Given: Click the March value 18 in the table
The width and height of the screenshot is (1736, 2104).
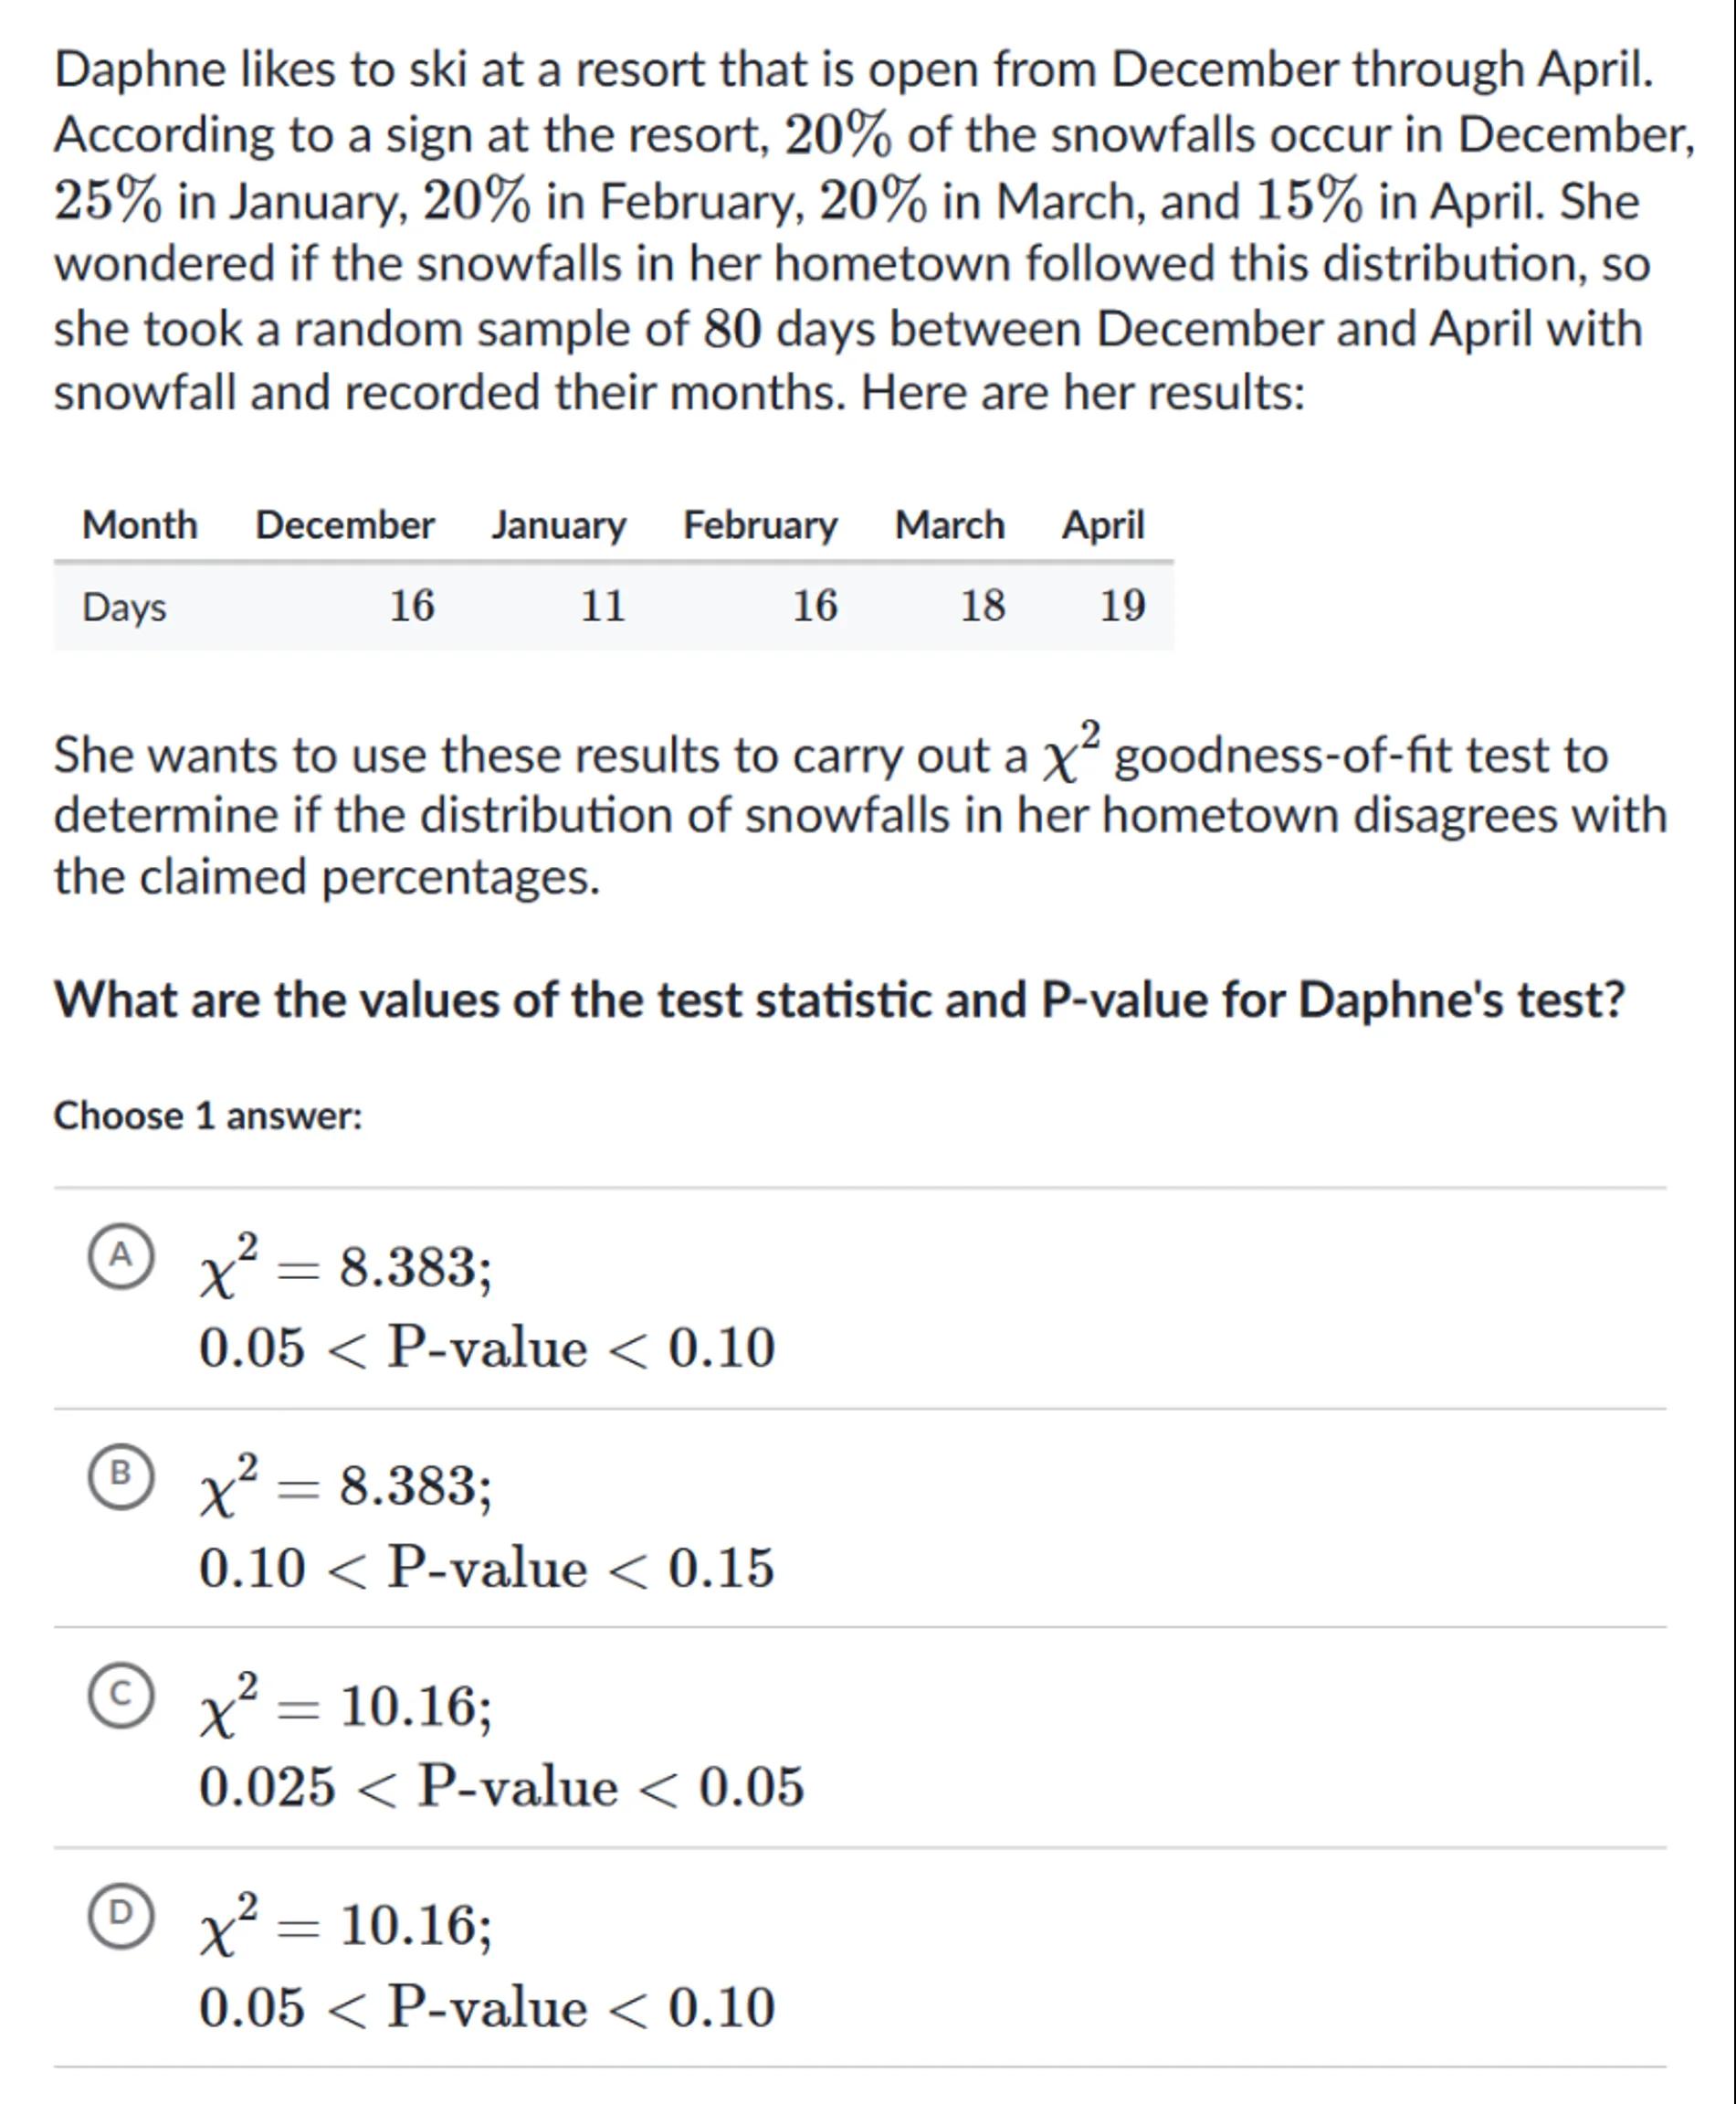Looking at the screenshot, I should tap(982, 607).
